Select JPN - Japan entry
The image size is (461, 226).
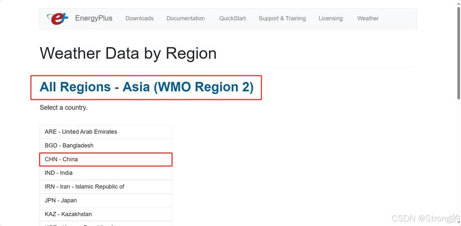point(106,200)
